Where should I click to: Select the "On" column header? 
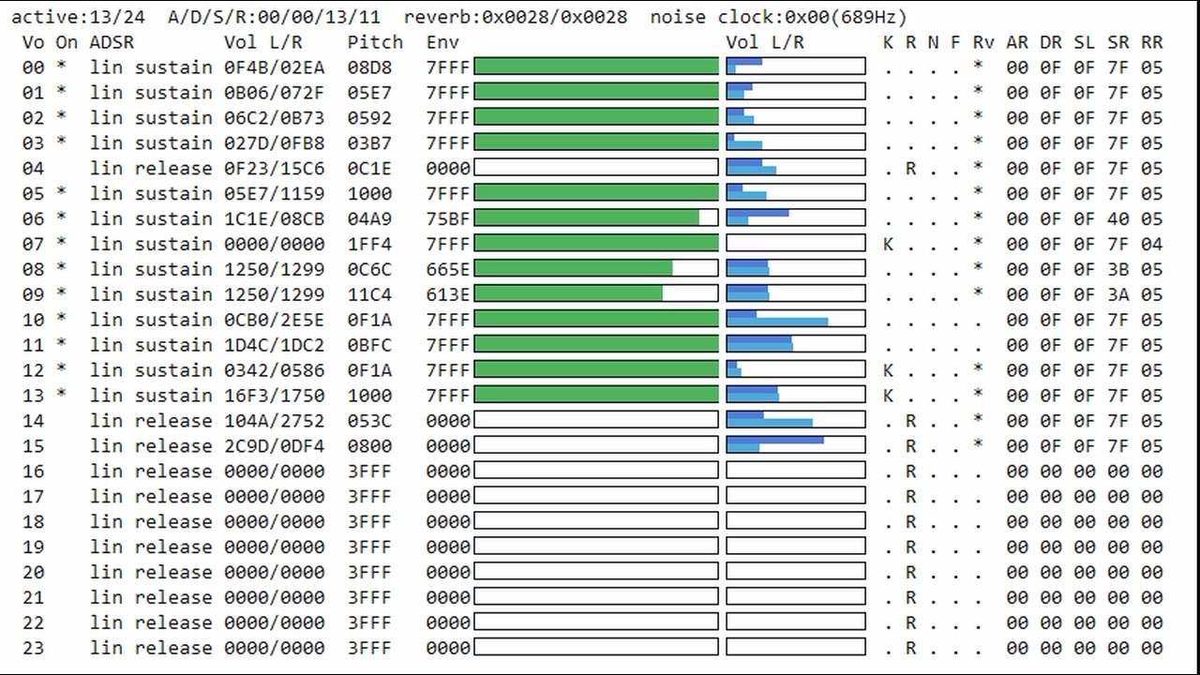(67, 42)
